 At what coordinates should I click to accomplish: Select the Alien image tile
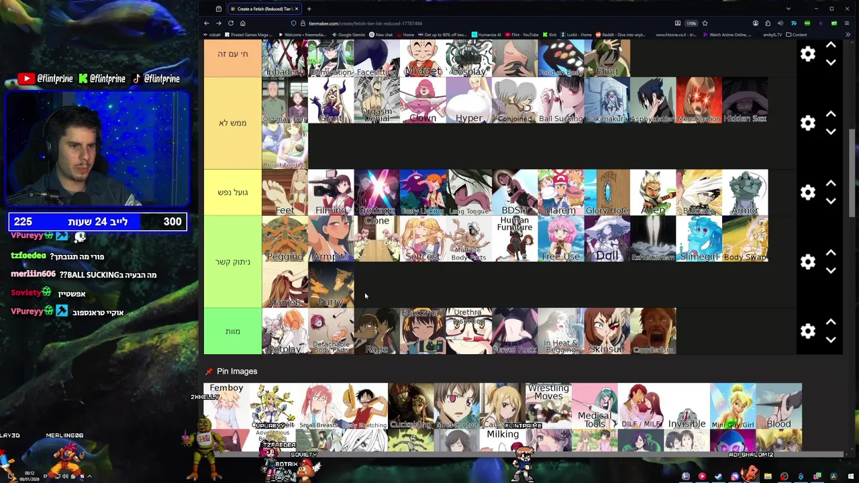pyautogui.click(x=653, y=193)
